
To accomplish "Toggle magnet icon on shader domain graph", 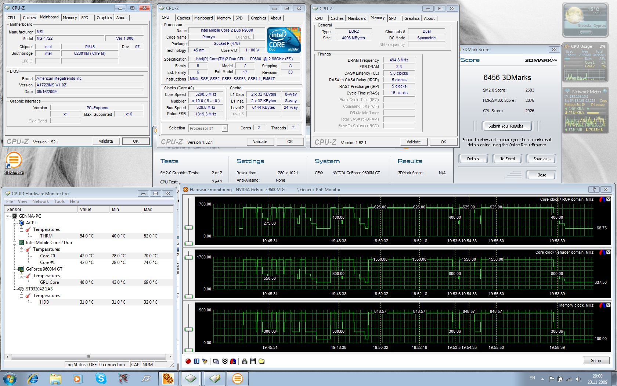I will coord(602,252).
